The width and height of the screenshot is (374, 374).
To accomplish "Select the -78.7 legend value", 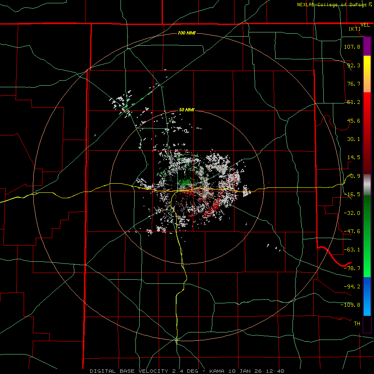I will pyautogui.click(x=352, y=268).
